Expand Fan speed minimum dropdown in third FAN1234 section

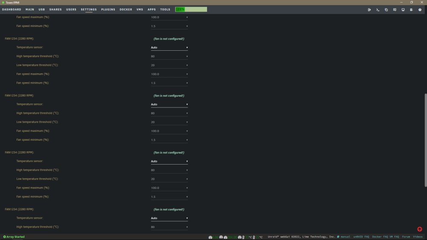(169, 197)
